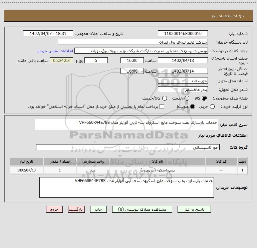Click the city field بندر ماهشهر
This screenshot has width=257, height=248.
click(183, 89)
